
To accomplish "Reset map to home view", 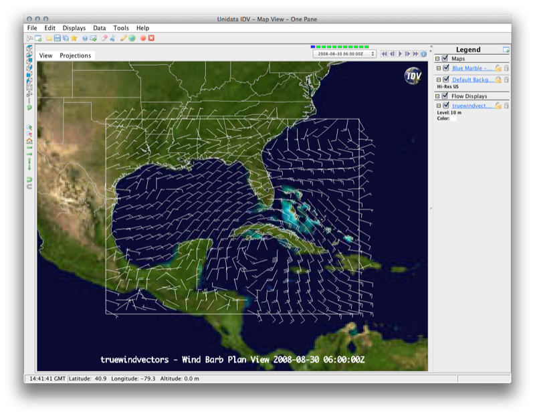I will (29, 141).
